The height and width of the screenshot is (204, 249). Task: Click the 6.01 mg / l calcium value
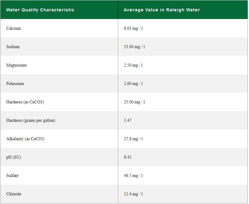[x=133, y=28]
